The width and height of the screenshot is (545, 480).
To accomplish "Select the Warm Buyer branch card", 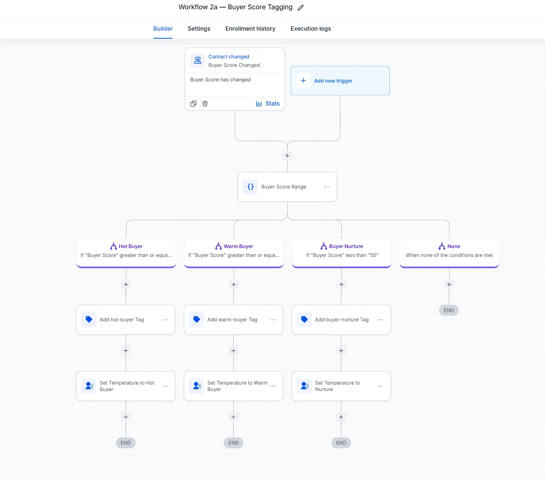I will click(234, 253).
